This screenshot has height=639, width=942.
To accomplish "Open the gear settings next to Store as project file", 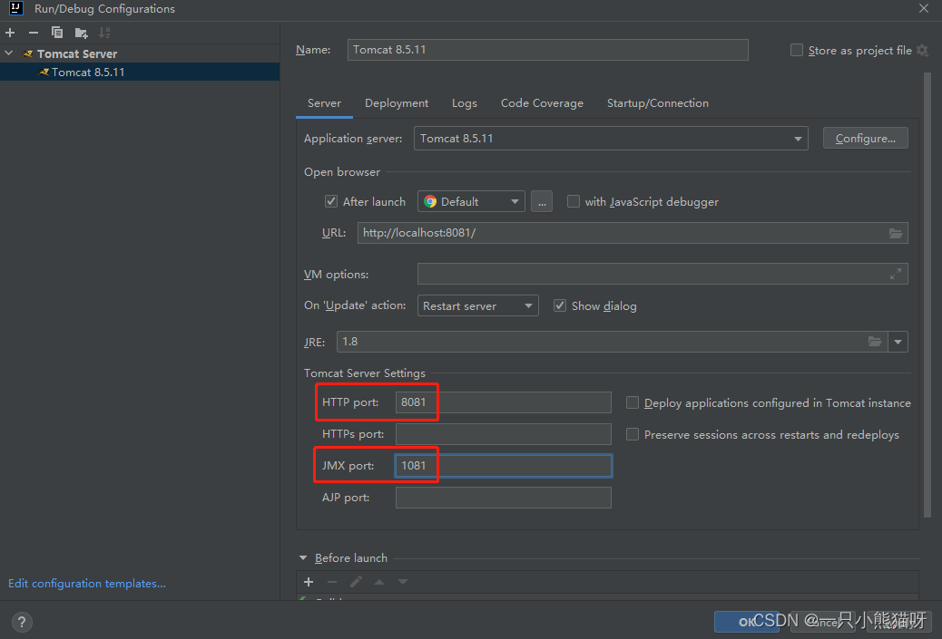I will click(923, 51).
